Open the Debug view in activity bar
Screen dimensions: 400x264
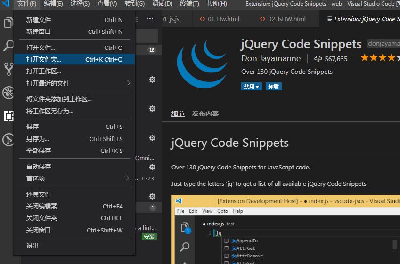point(8,93)
